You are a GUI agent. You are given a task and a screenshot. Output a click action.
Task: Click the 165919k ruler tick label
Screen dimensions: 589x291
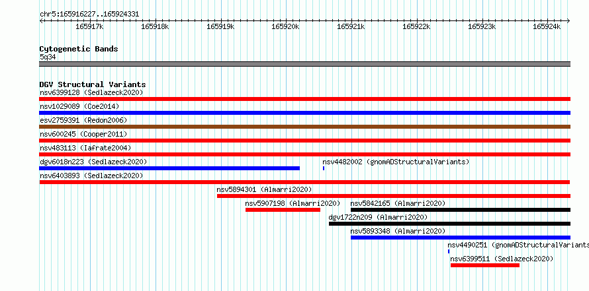point(221,26)
